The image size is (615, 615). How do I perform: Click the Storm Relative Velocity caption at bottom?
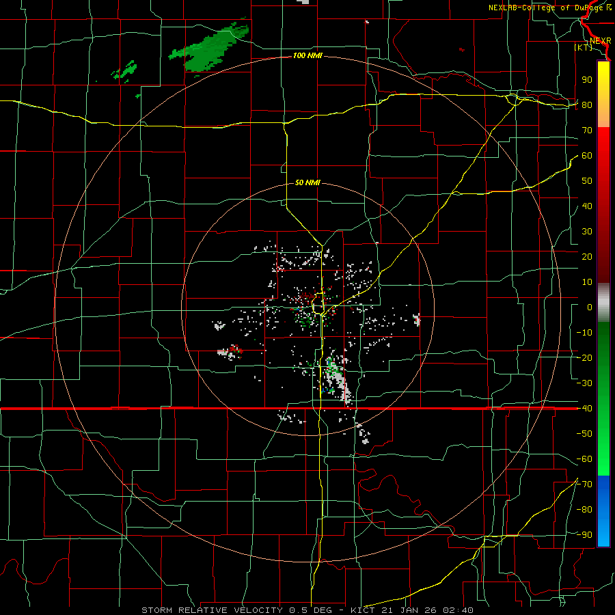(x=307, y=610)
